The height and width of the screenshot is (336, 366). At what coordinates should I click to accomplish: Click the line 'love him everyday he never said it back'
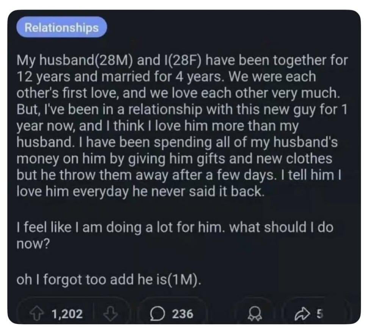click(x=141, y=191)
